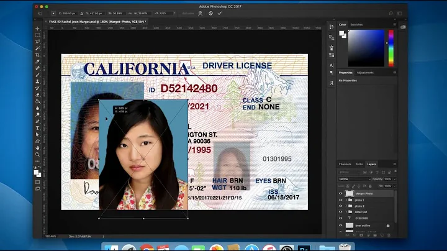Pick a color in the color field
Image resolution: width=447 pixels, height=251 pixels.
point(366,48)
